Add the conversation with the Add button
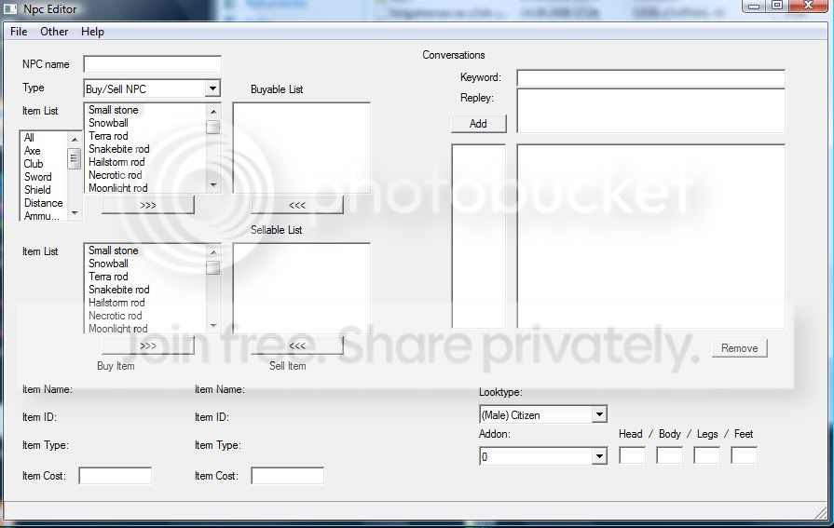This screenshot has width=834, height=528. [478, 123]
